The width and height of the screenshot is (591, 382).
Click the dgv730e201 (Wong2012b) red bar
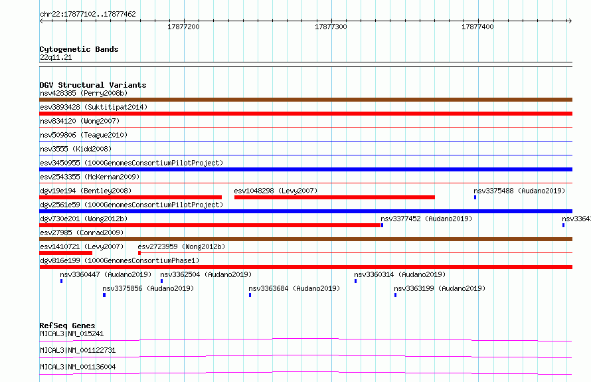210,225
